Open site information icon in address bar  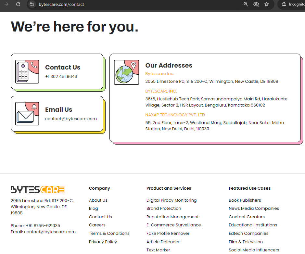click(x=32, y=4)
